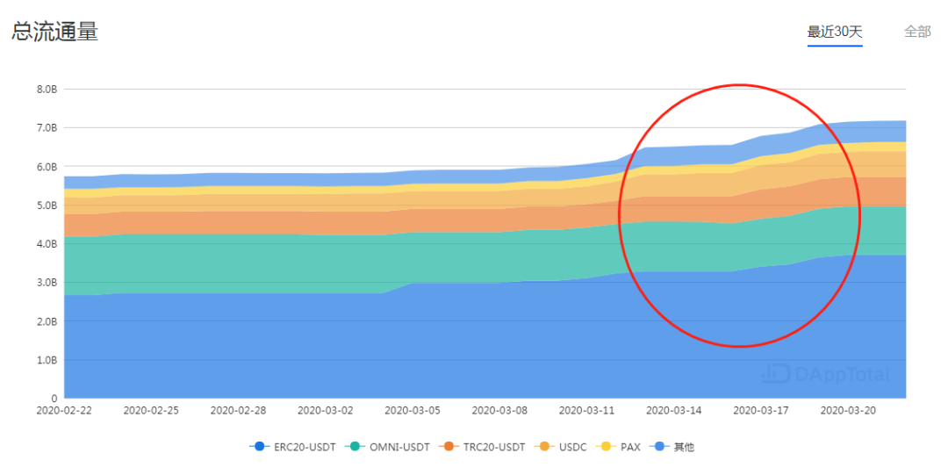Click the 2020-03-05 date label

coord(413,410)
